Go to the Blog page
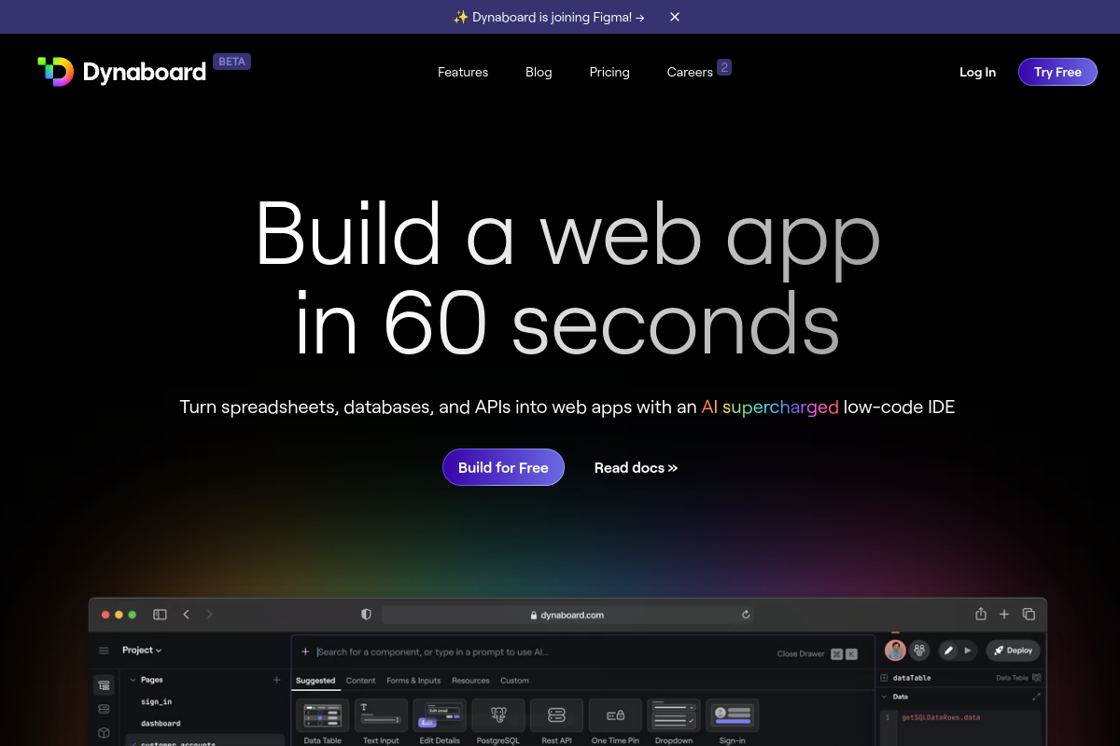Screen dimensions: 1120x746 coord(539,72)
